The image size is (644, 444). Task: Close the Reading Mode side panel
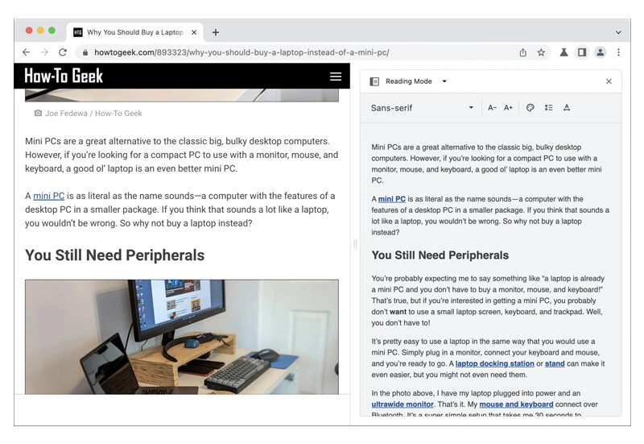(609, 81)
